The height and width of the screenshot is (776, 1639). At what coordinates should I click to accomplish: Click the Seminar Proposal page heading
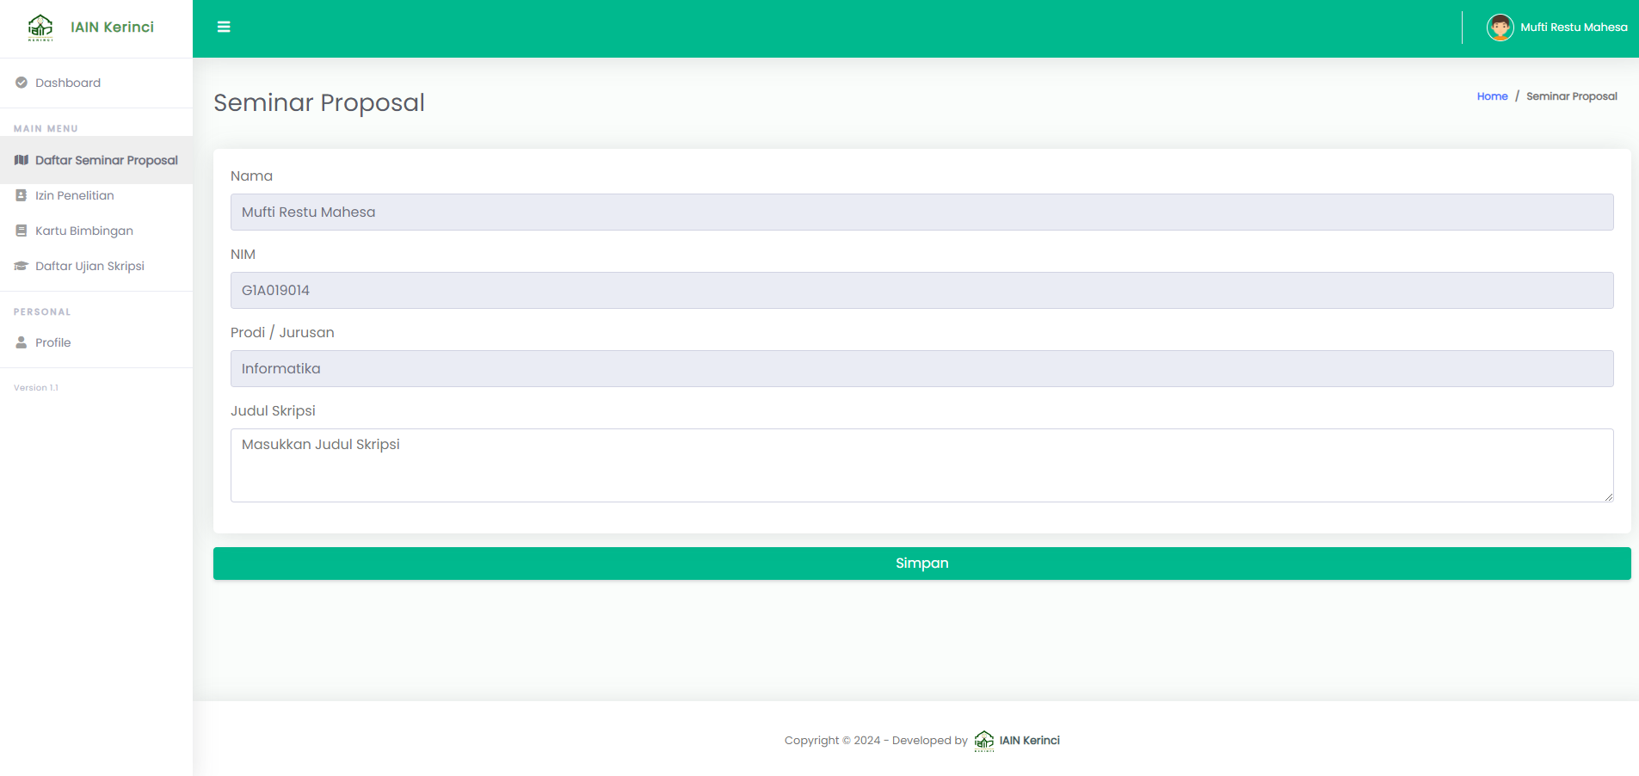click(319, 102)
